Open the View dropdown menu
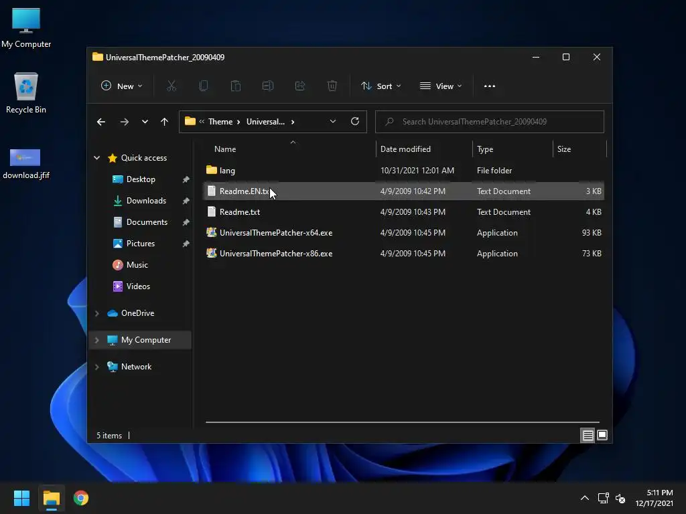 [441, 86]
